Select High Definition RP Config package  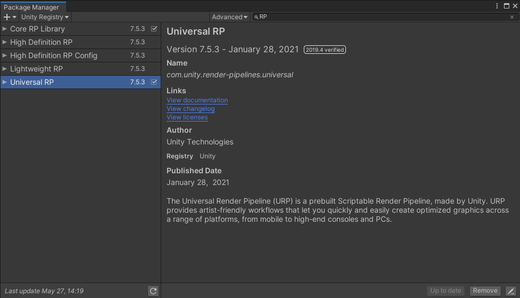click(x=81, y=55)
